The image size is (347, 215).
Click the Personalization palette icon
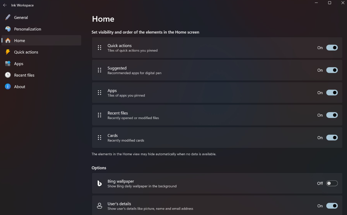[x=8, y=29]
